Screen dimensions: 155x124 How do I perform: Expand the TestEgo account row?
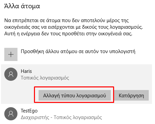pos(77,114)
